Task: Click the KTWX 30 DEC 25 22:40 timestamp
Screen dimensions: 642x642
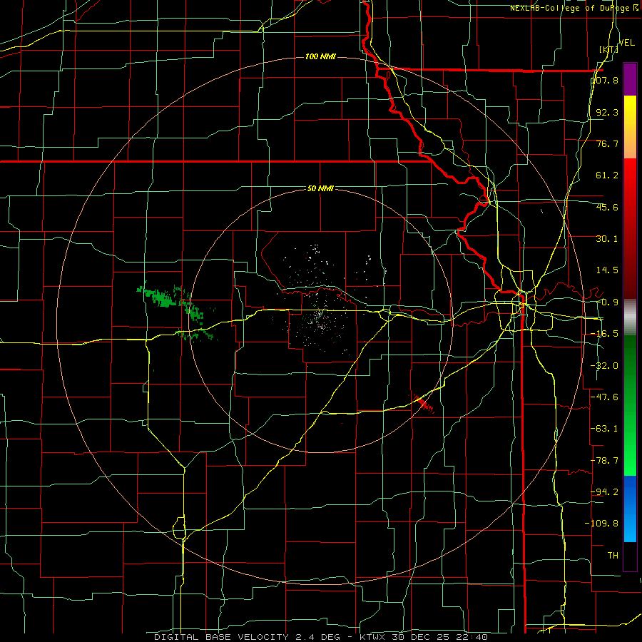Action: (x=423, y=637)
